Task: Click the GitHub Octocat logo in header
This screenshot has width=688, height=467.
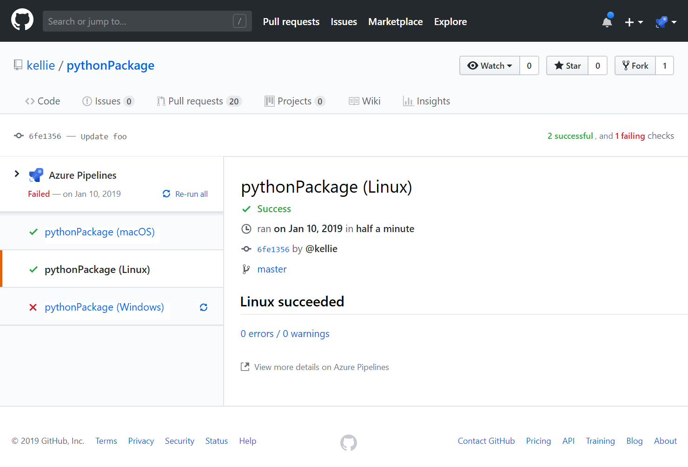Action: (x=22, y=20)
